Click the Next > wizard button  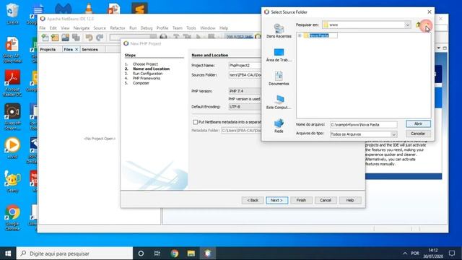pos(276,200)
